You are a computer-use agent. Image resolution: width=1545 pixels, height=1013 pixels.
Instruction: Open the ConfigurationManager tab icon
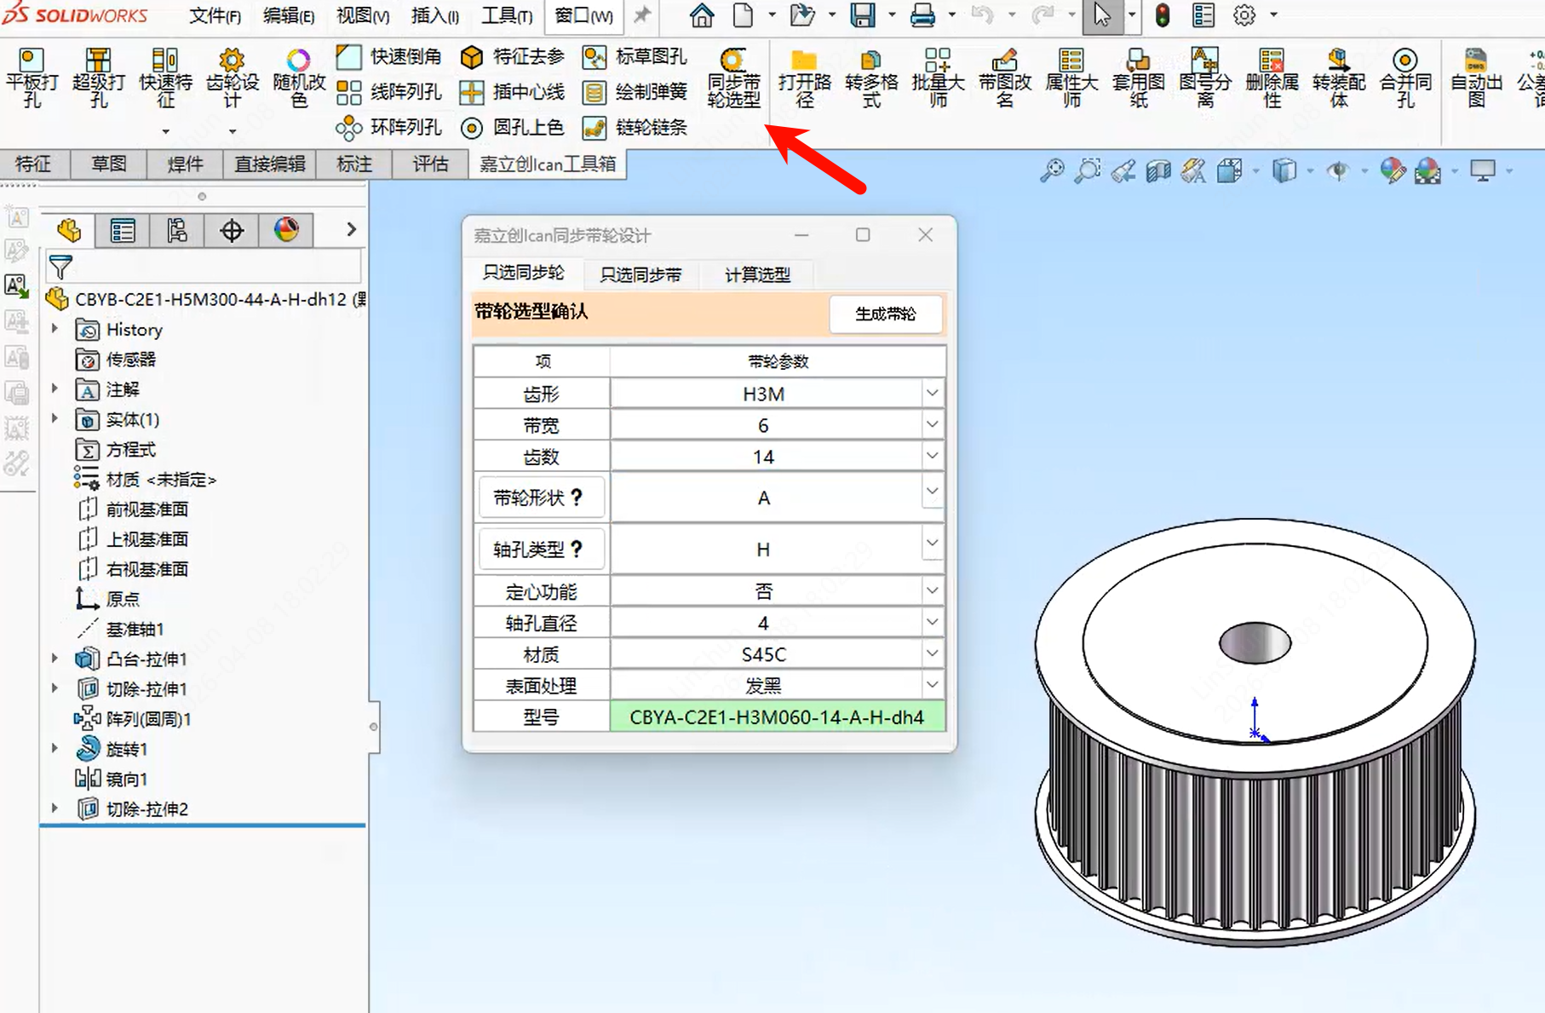point(176,230)
